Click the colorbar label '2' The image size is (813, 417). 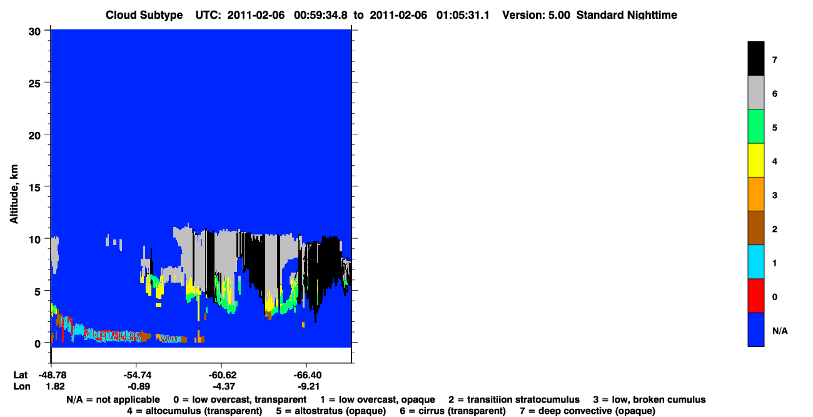coord(775,229)
